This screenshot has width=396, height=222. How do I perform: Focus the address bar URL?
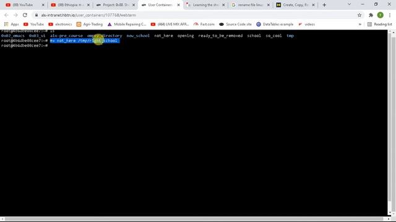pyautogui.click(x=88, y=15)
